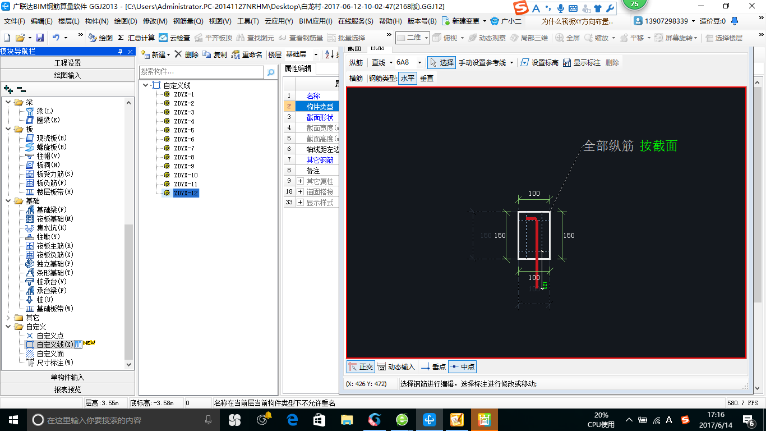Click the 显示标注 show annotation tool
The height and width of the screenshot is (431, 766).
pyautogui.click(x=582, y=62)
